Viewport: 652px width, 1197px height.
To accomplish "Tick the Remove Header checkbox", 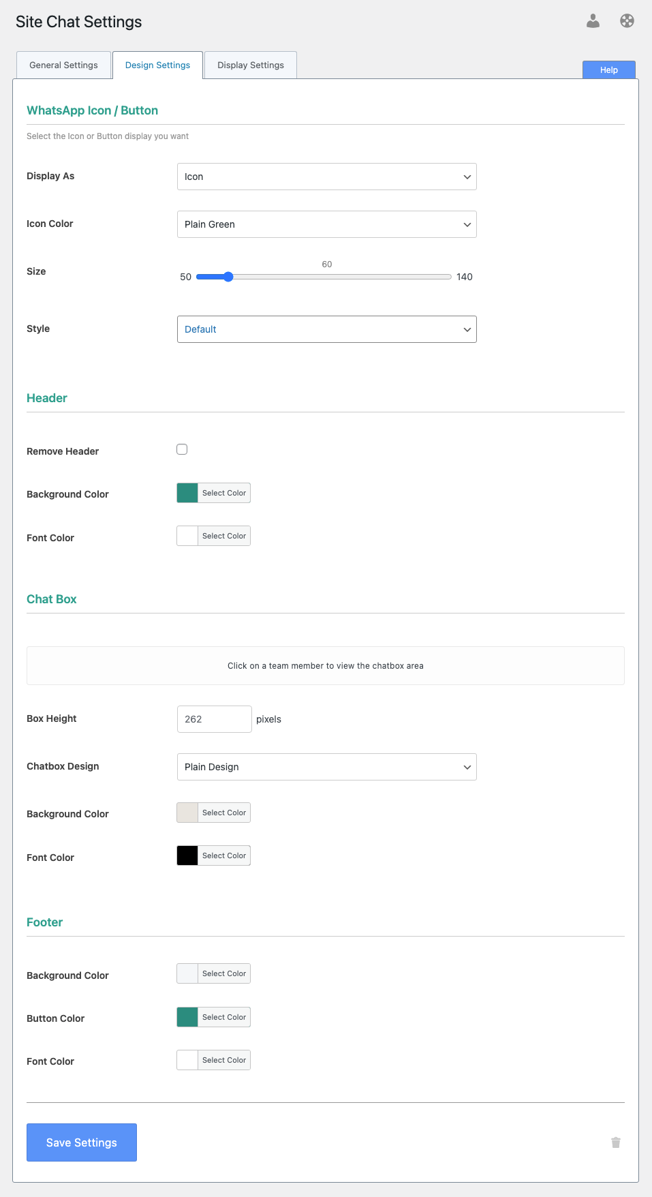I will point(182,449).
